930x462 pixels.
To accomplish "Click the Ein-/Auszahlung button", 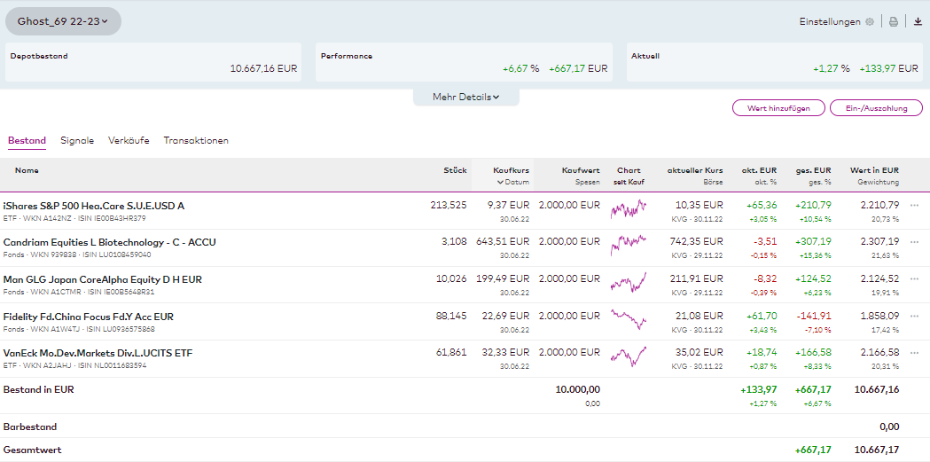I will coord(876,108).
